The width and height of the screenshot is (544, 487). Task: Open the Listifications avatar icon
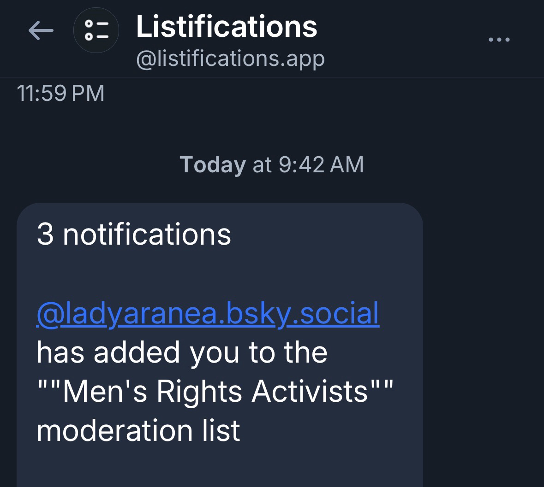point(96,31)
